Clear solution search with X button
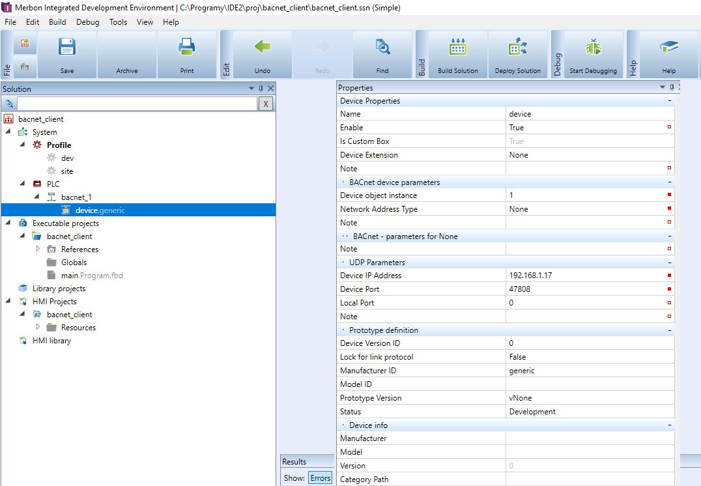The width and height of the screenshot is (701, 486). [x=266, y=104]
